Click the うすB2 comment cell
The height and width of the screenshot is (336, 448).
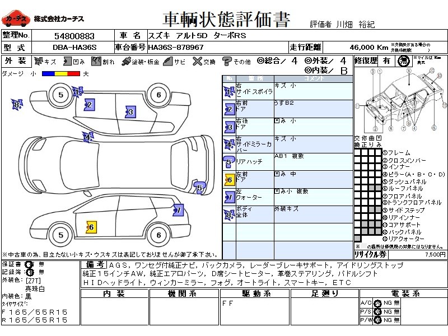314,109
